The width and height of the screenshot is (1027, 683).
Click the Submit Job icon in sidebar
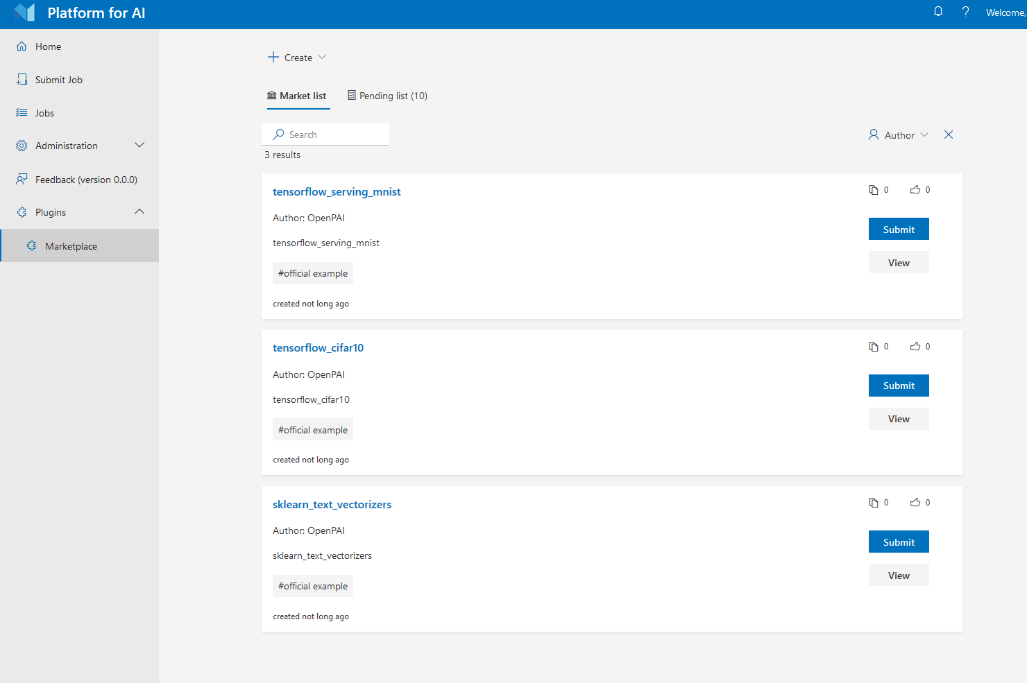pyautogui.click(x=22, y=80)
